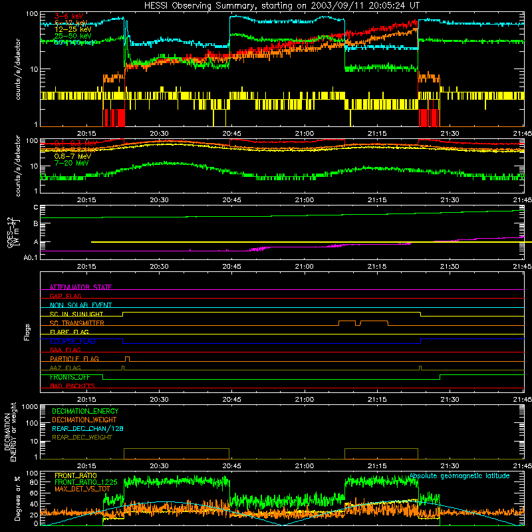Select the DECIMATION_ENERGY legend label
Image resolution: width=532 pixels, height=532 pixels.
tap(85, 411)
